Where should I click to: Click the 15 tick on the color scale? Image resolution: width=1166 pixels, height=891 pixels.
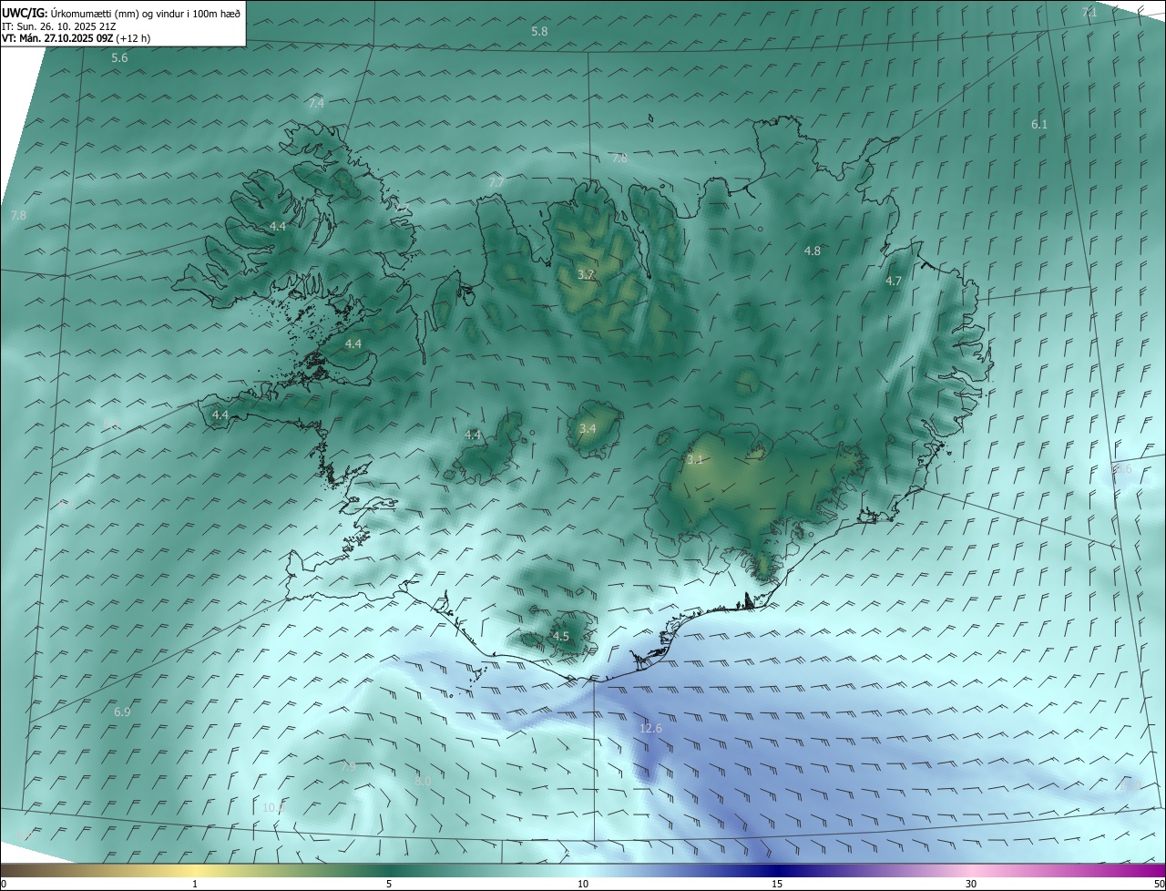[777, 884]
